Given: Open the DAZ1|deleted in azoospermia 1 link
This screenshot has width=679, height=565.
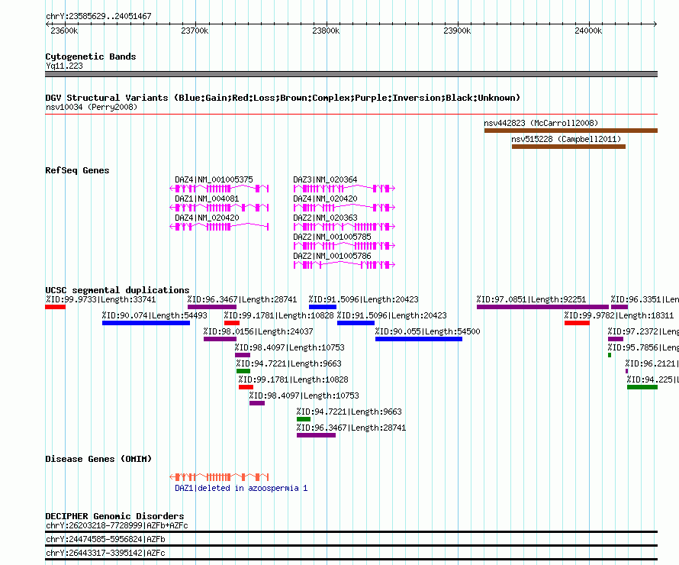Looking at the screenshot, I should [241, 489].
